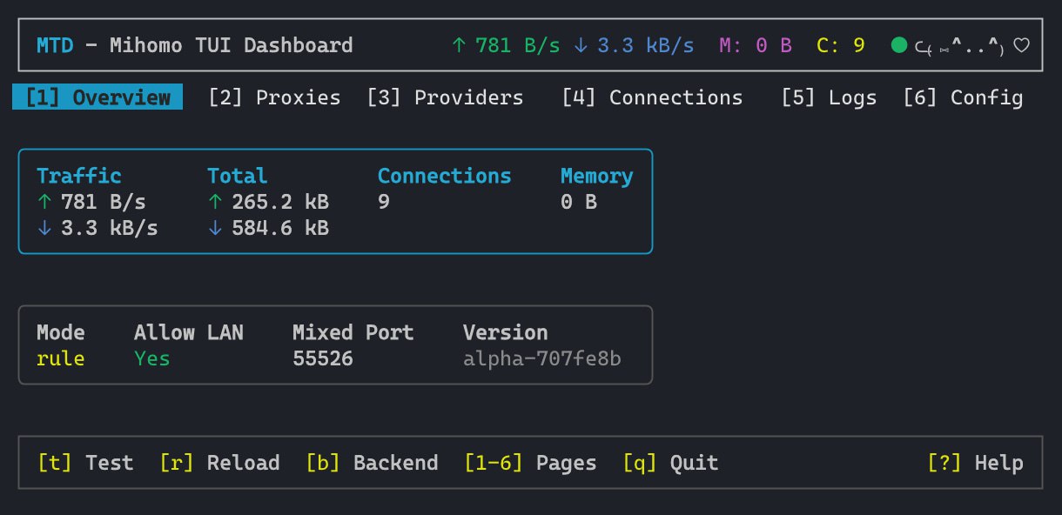Click the [r] Reload shortcut
Viewport: 1062px width, 515px height.
tap(219, 463)
